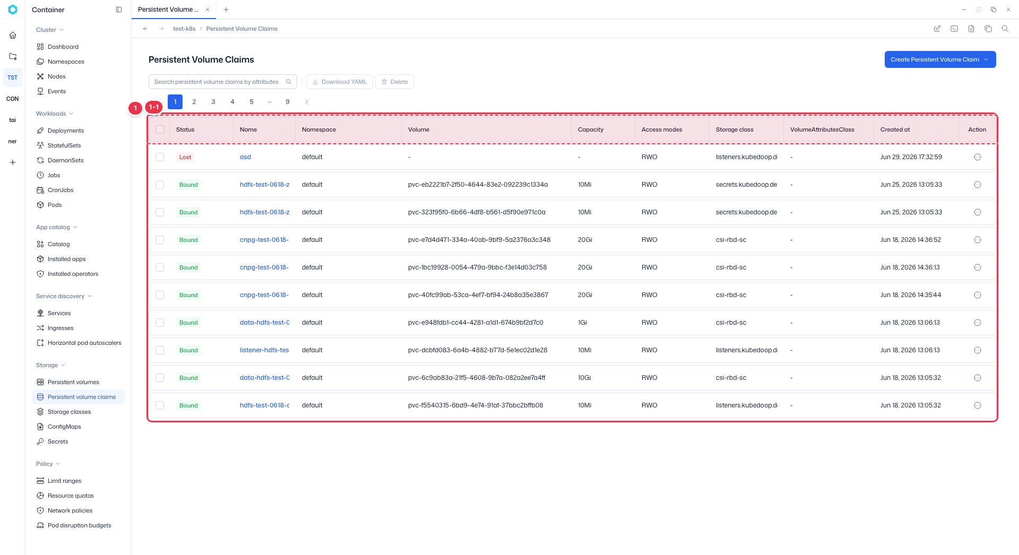Open Storage classes in the sidebar
Screen dimensions: 1019x555
coord(69,412)
